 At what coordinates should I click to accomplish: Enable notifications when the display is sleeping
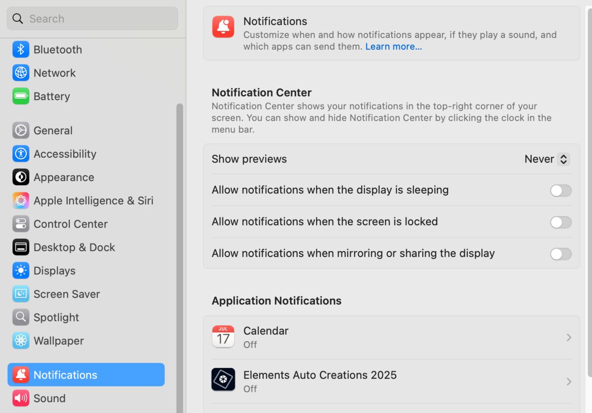[x=560, y=191]
